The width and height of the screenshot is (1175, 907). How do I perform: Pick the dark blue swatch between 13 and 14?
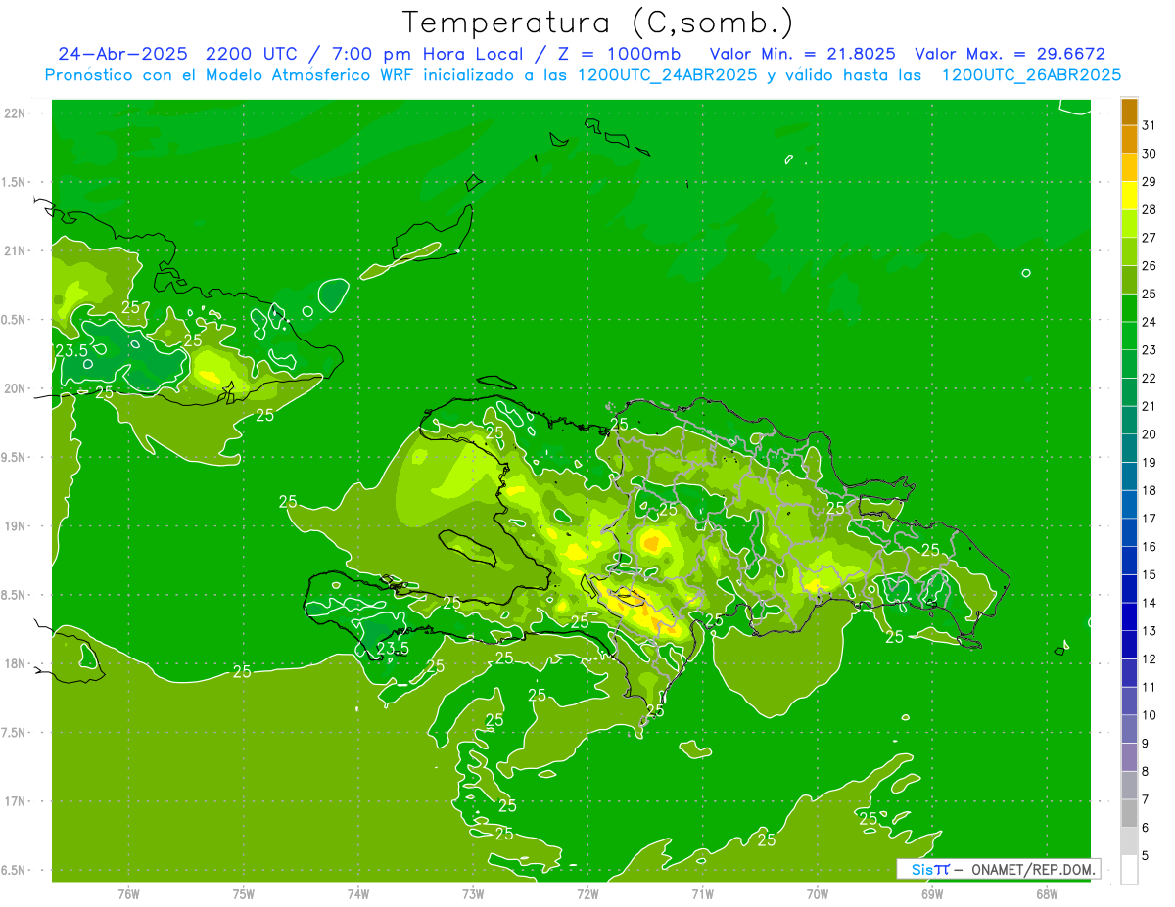(1129, 616)
